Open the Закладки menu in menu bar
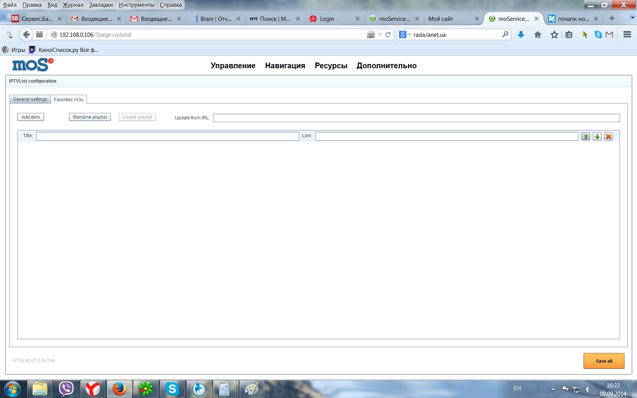This screenshot has width=637, height=398. pyautogui.click(x=101, y=5)
